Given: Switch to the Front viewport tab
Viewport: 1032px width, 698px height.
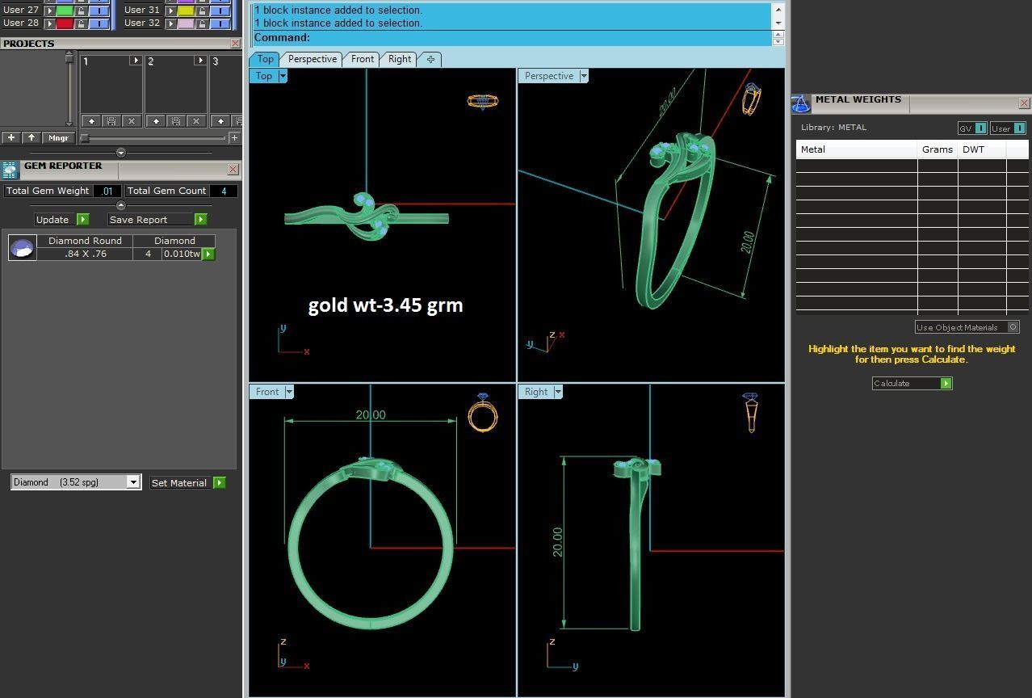Looking at the screenshot, I should click(363, 59).
